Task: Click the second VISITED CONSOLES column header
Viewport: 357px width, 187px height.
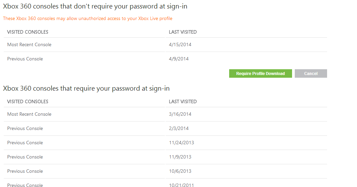Action: (x=28, y=102)
